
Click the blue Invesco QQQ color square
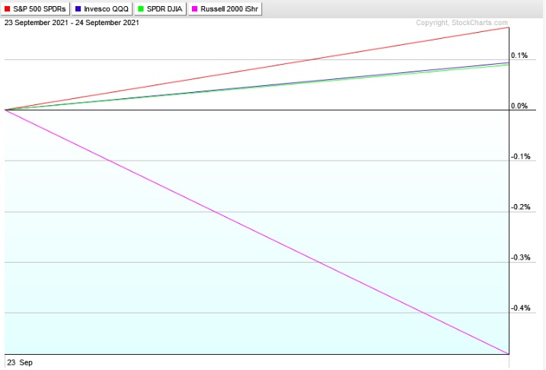[78, 9]
